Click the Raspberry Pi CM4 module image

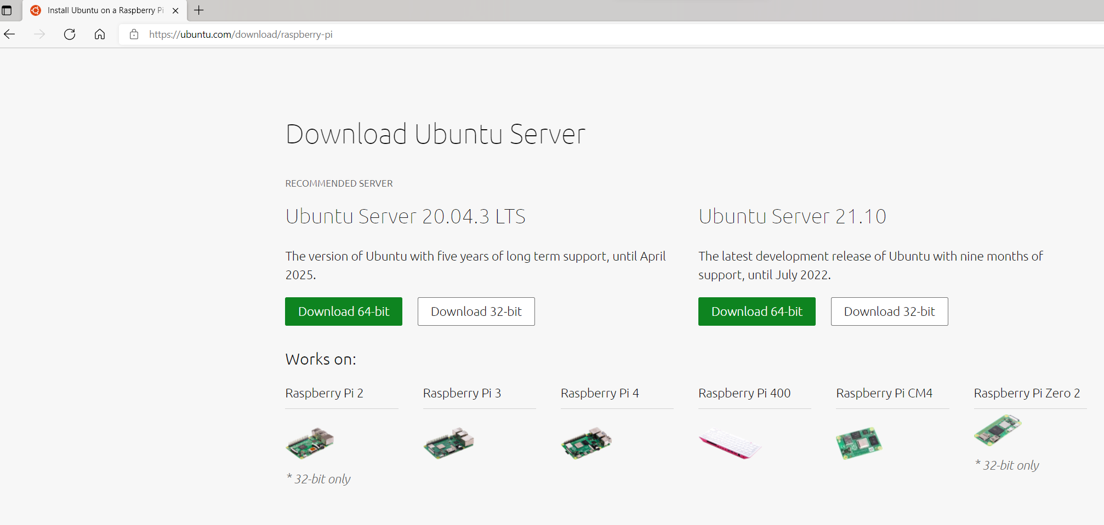859,443
